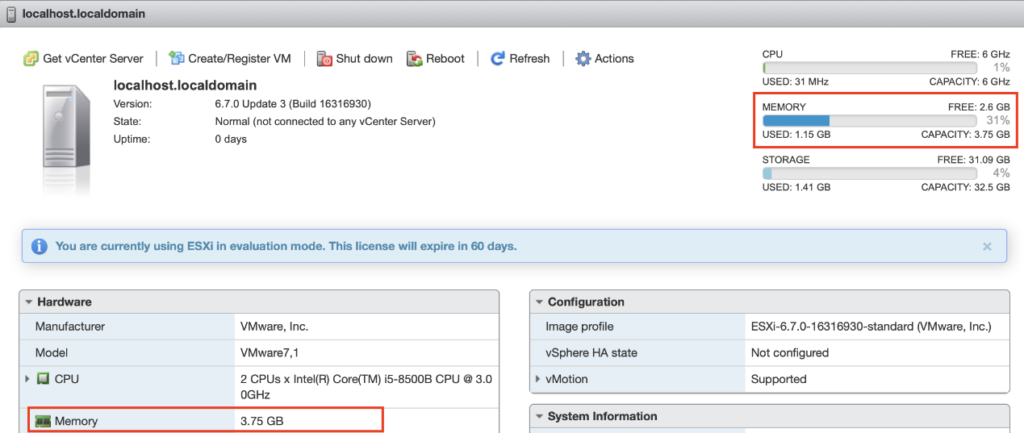1024x433 pixels.
Task: Click the version text 6.7.0 Update 3
Action: coord(294,104)
